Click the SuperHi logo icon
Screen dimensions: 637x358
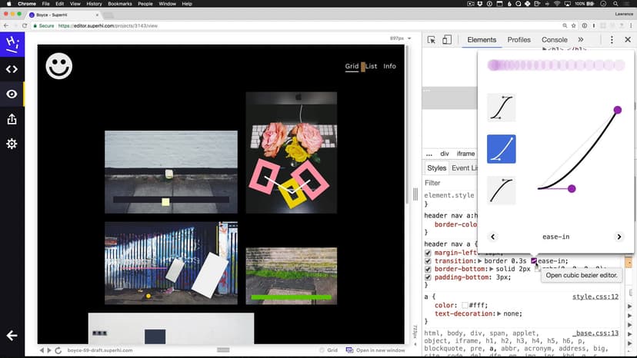(x=12, y=45)
